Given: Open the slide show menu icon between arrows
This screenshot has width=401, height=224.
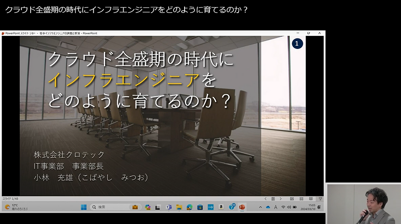Looking at the screenshot, I should coord(273,199).
